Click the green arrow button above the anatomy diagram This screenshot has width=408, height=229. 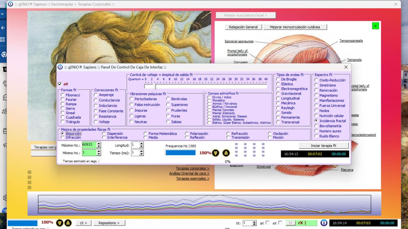(x=375, y=26)
